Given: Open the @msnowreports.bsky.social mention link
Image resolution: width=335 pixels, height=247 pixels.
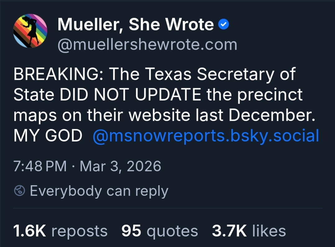Looking at the screenshot, I should [x=206, y=136].
